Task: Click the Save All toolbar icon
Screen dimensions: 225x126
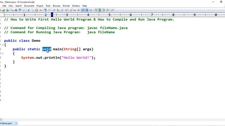Action: (7, 10)
